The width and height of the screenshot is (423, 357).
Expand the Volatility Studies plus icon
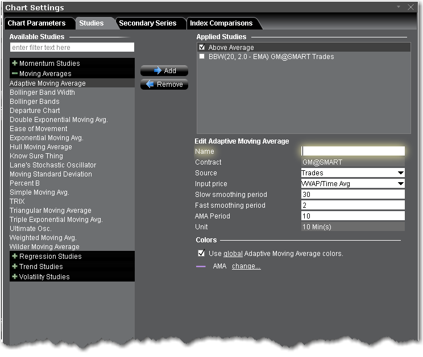tap(15, 277)
